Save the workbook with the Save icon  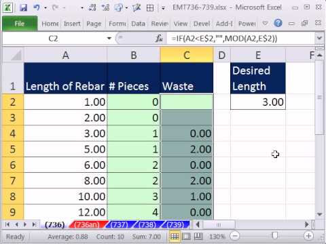23,8
